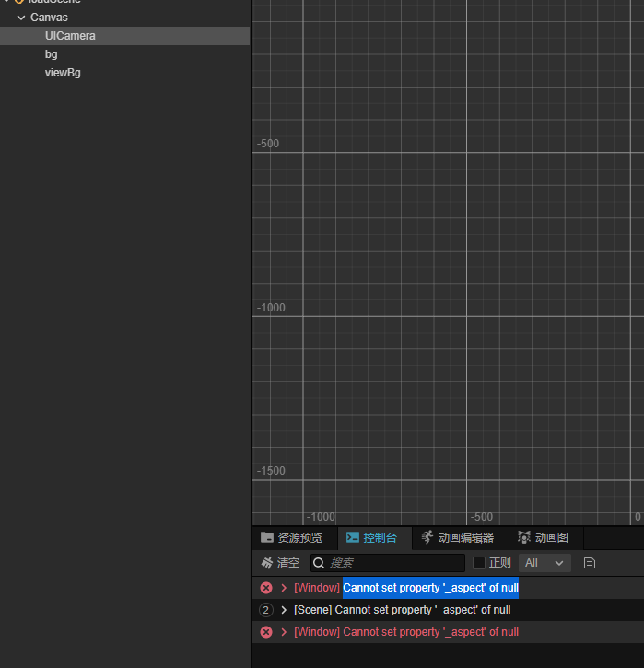Focus the console 搜索 search field
Viewport: 644px width, 668px height.
coord(388,563)
